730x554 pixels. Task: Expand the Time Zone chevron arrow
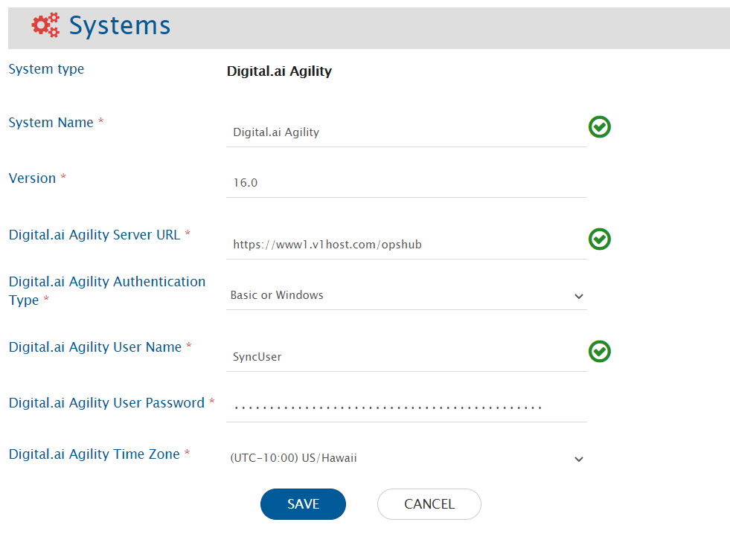pos(579,459)
